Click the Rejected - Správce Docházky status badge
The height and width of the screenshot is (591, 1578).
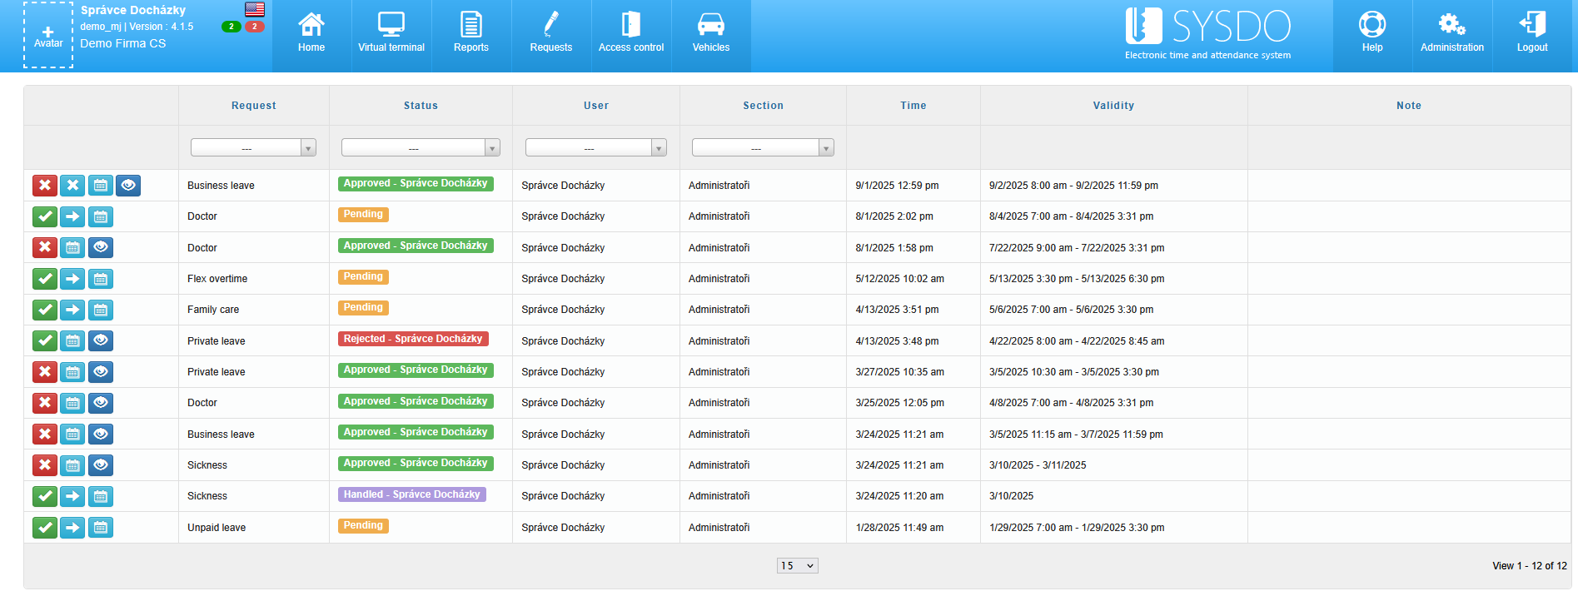[413, 339]
